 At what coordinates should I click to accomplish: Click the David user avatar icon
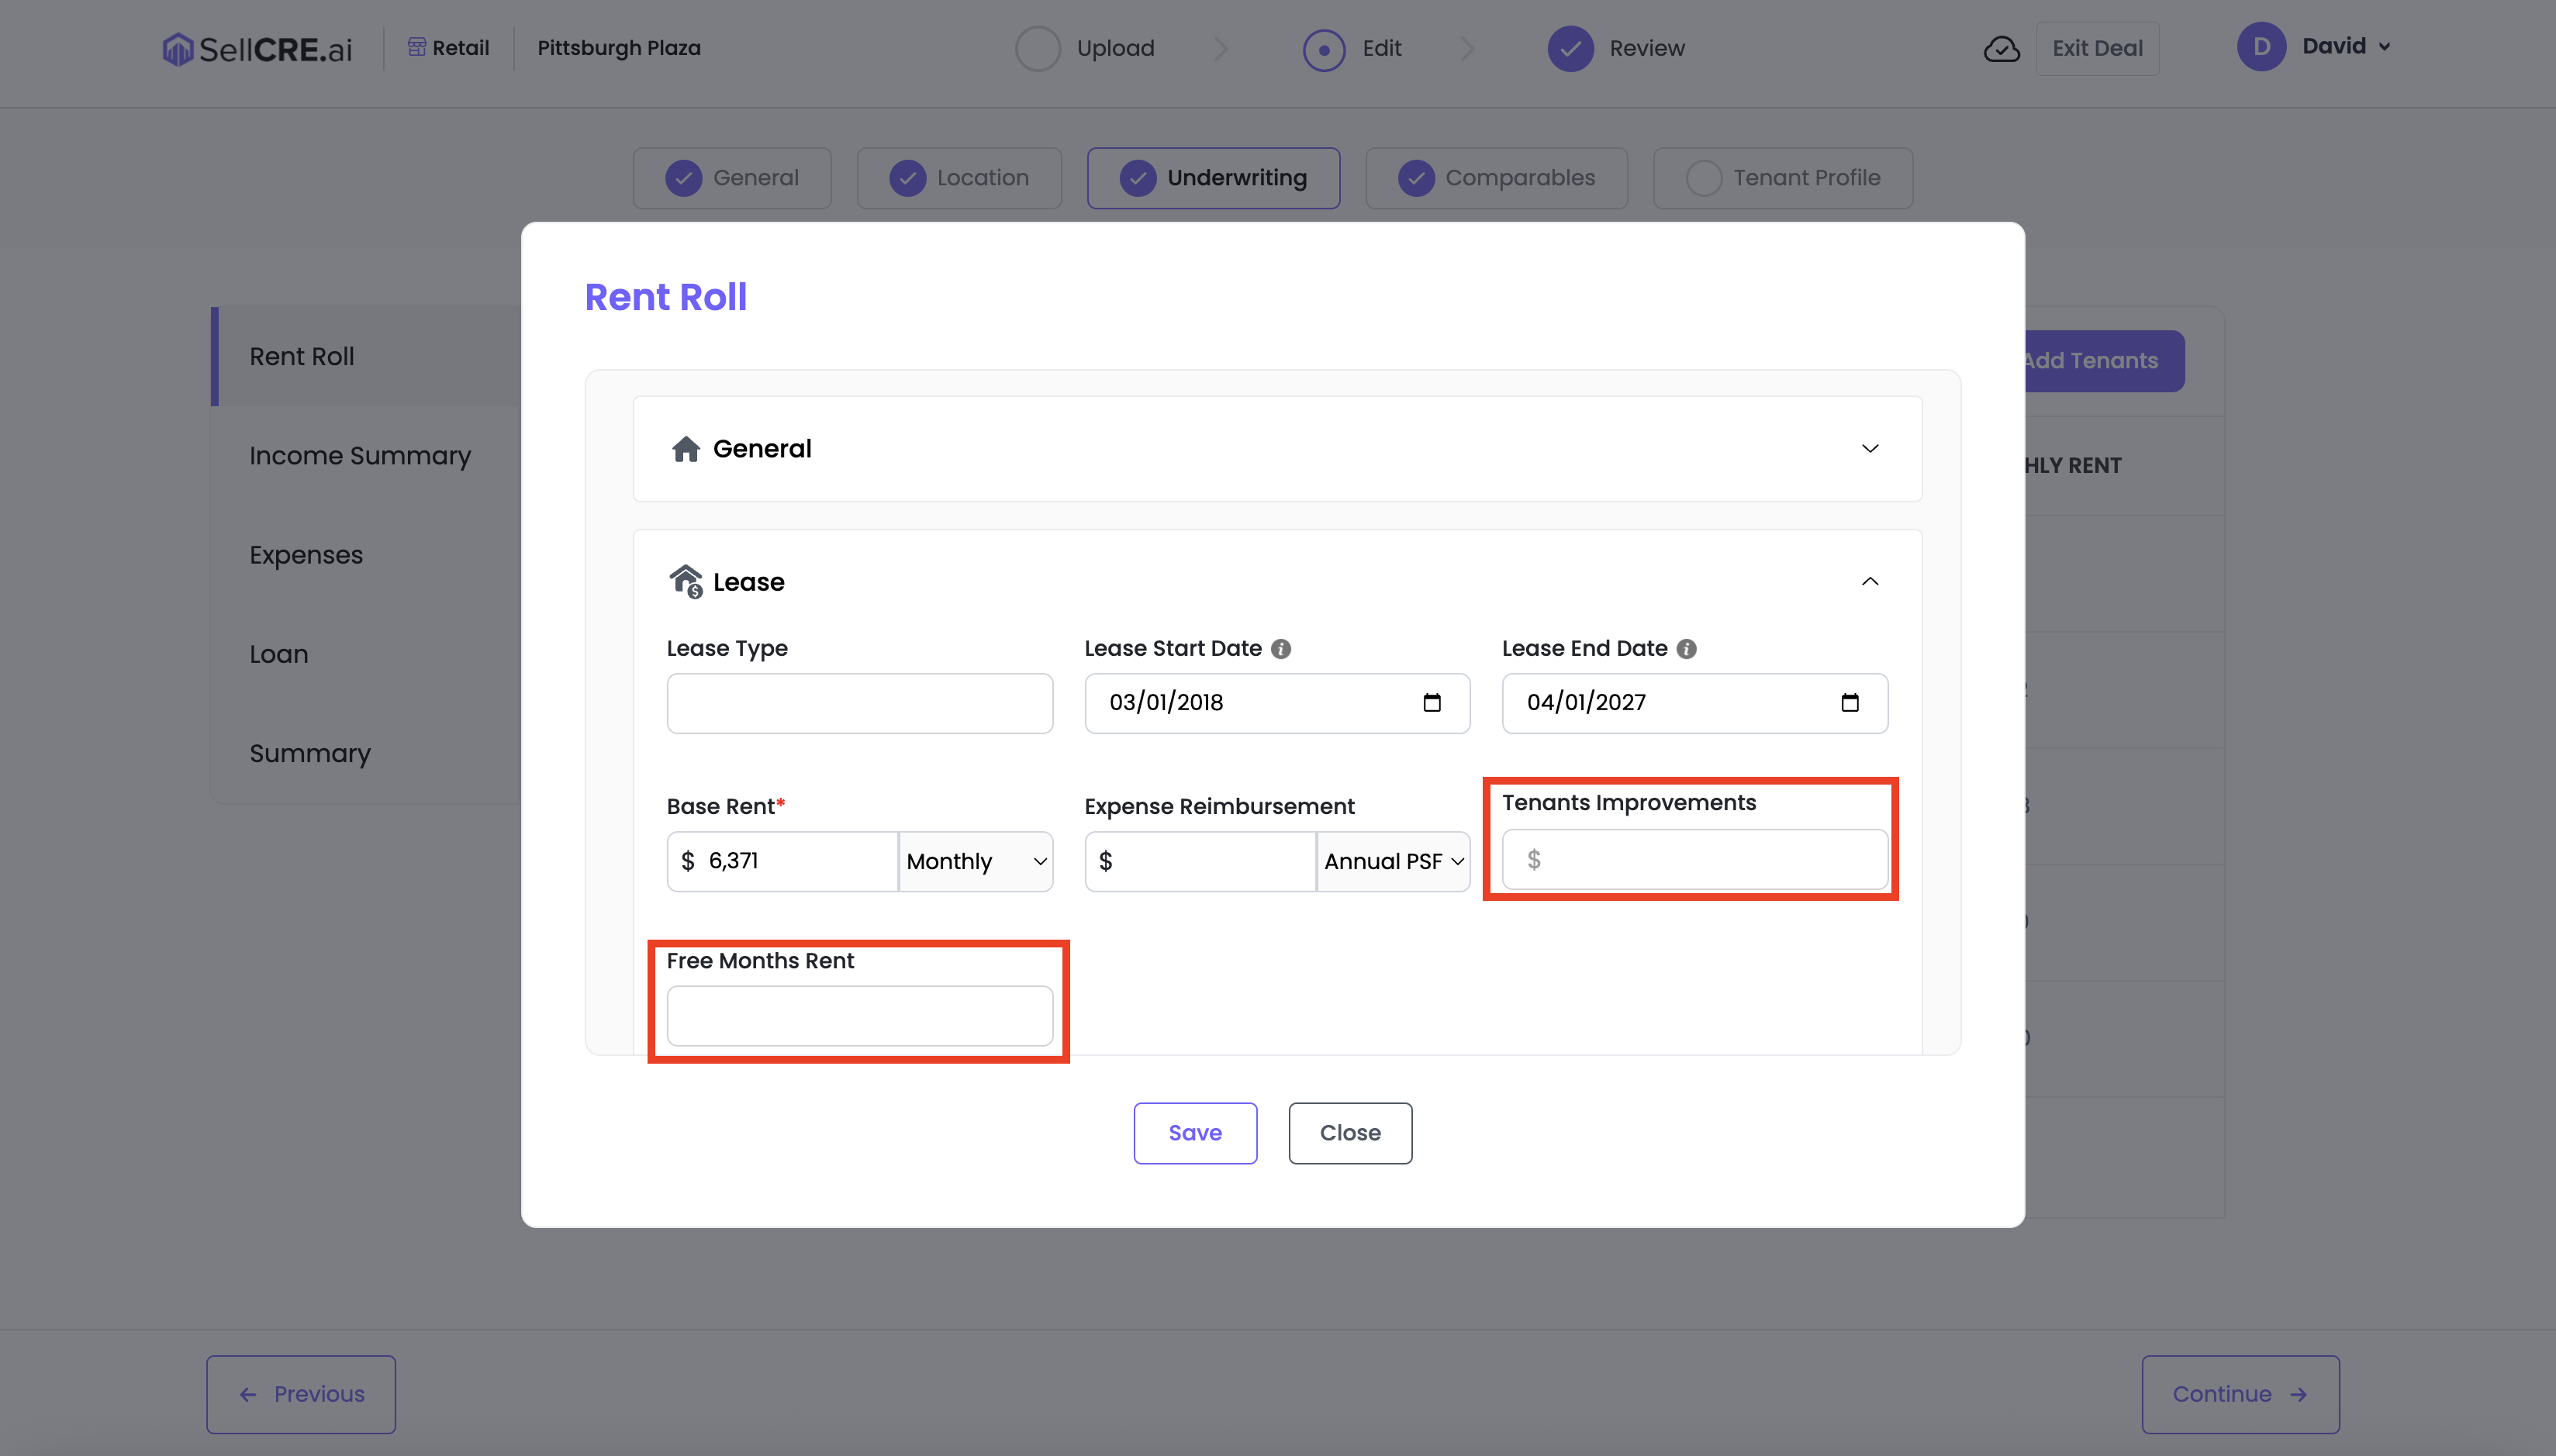[x=2261, y=47]
